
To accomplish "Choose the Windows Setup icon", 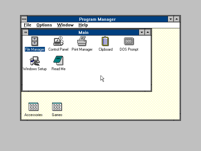I will point(35,61).
